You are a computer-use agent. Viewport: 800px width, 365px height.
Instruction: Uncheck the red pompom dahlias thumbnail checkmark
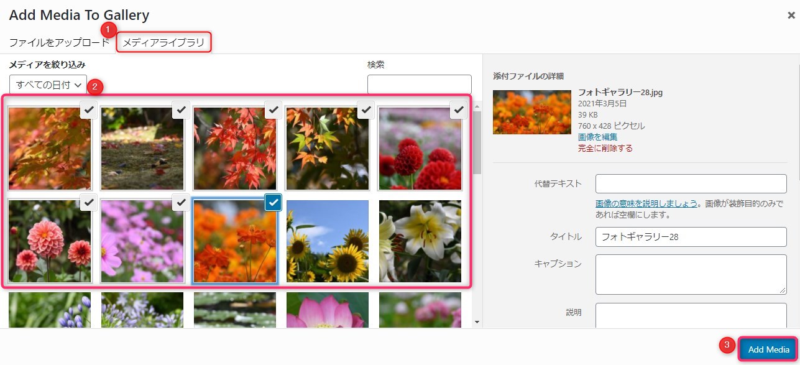point(459,110)
